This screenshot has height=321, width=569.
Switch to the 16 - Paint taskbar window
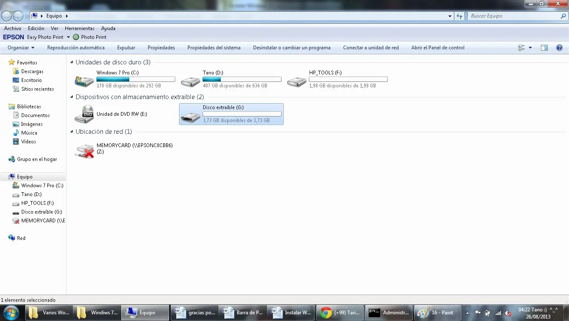[437, 313]
